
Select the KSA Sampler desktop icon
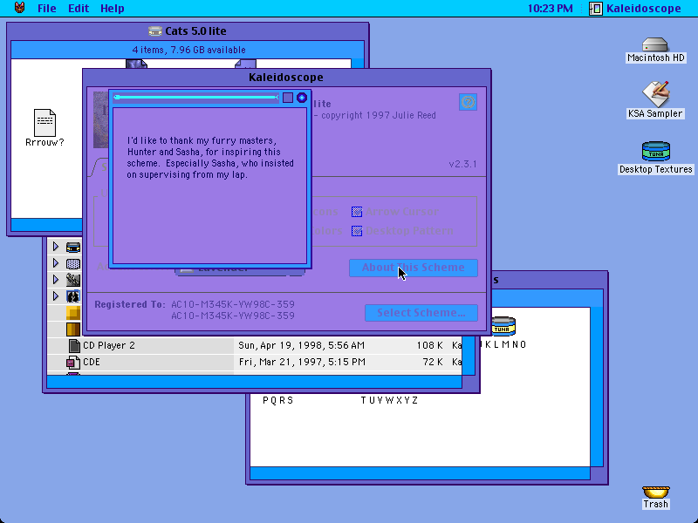pyautogui.click(x=655, y=94)
